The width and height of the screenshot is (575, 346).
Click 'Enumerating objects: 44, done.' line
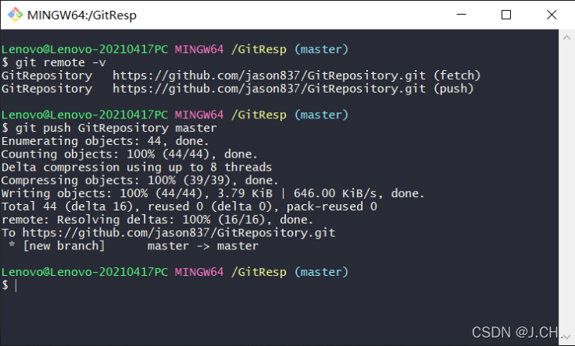(105, 141)
